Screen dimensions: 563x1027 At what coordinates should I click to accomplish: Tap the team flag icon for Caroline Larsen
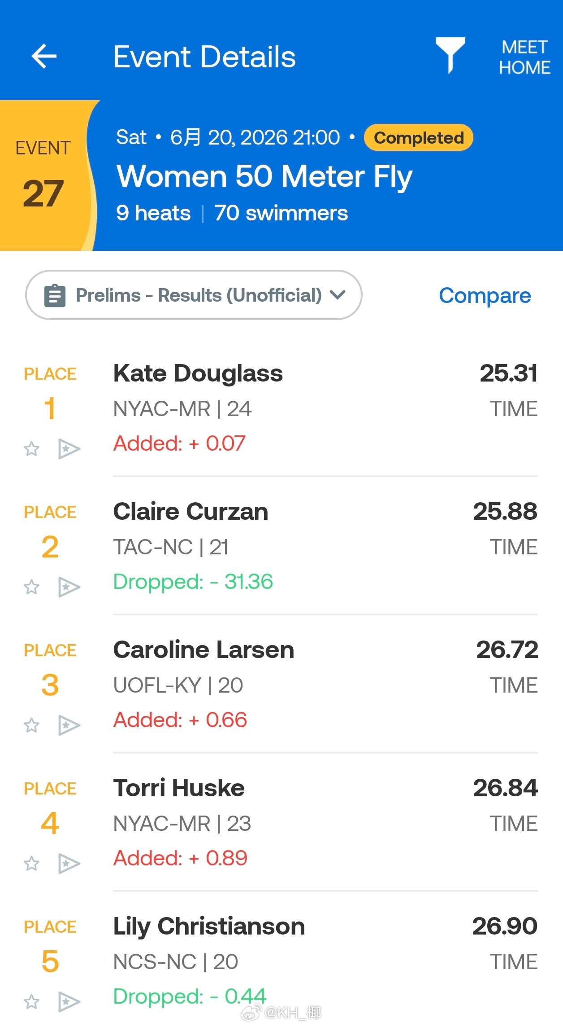pyautogui.click(x=69, y=725)
